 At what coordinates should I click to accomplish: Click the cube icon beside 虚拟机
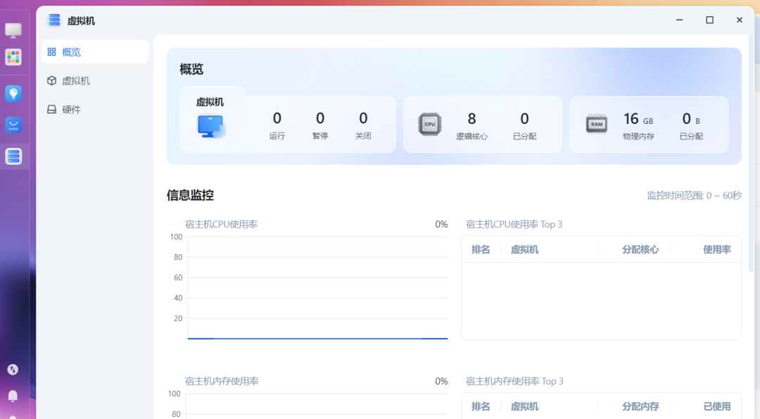(x=52, y=80)
